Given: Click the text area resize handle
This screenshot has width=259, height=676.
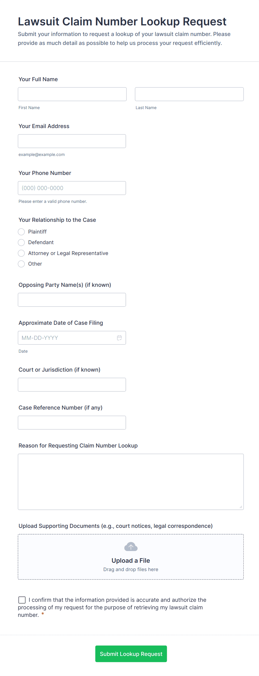Looking at the screenshot, I should pyautogui.click(x=241, y=507).
